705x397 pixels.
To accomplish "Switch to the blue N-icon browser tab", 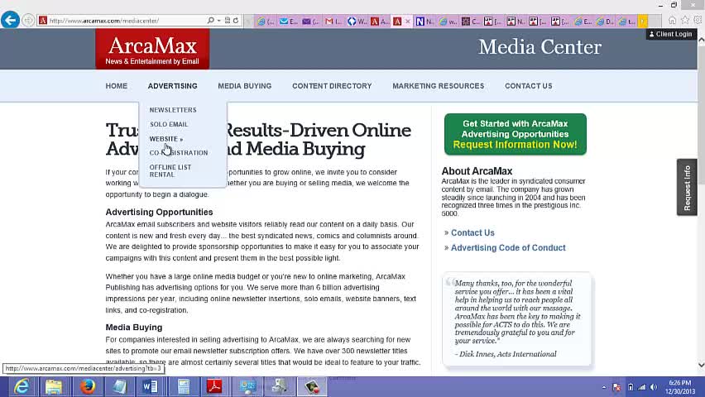I will tap(424, 22).
